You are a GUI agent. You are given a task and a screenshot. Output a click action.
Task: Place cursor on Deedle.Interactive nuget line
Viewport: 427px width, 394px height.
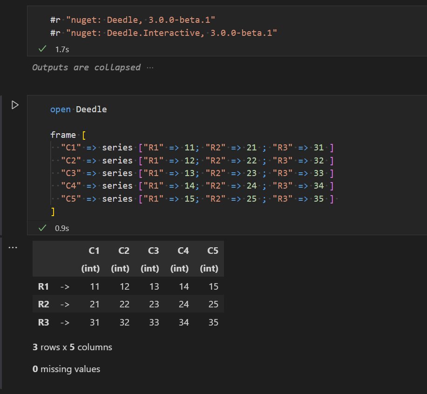coord(163,33)
